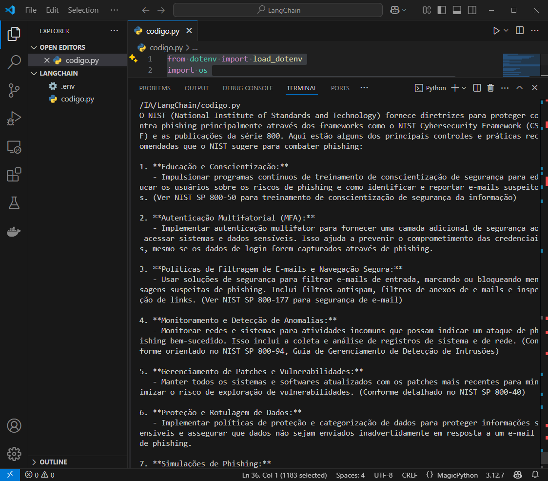Run the Python file with play button
Image resolution: width=548 pixels, height=481 pixels.
pos(496,31)
